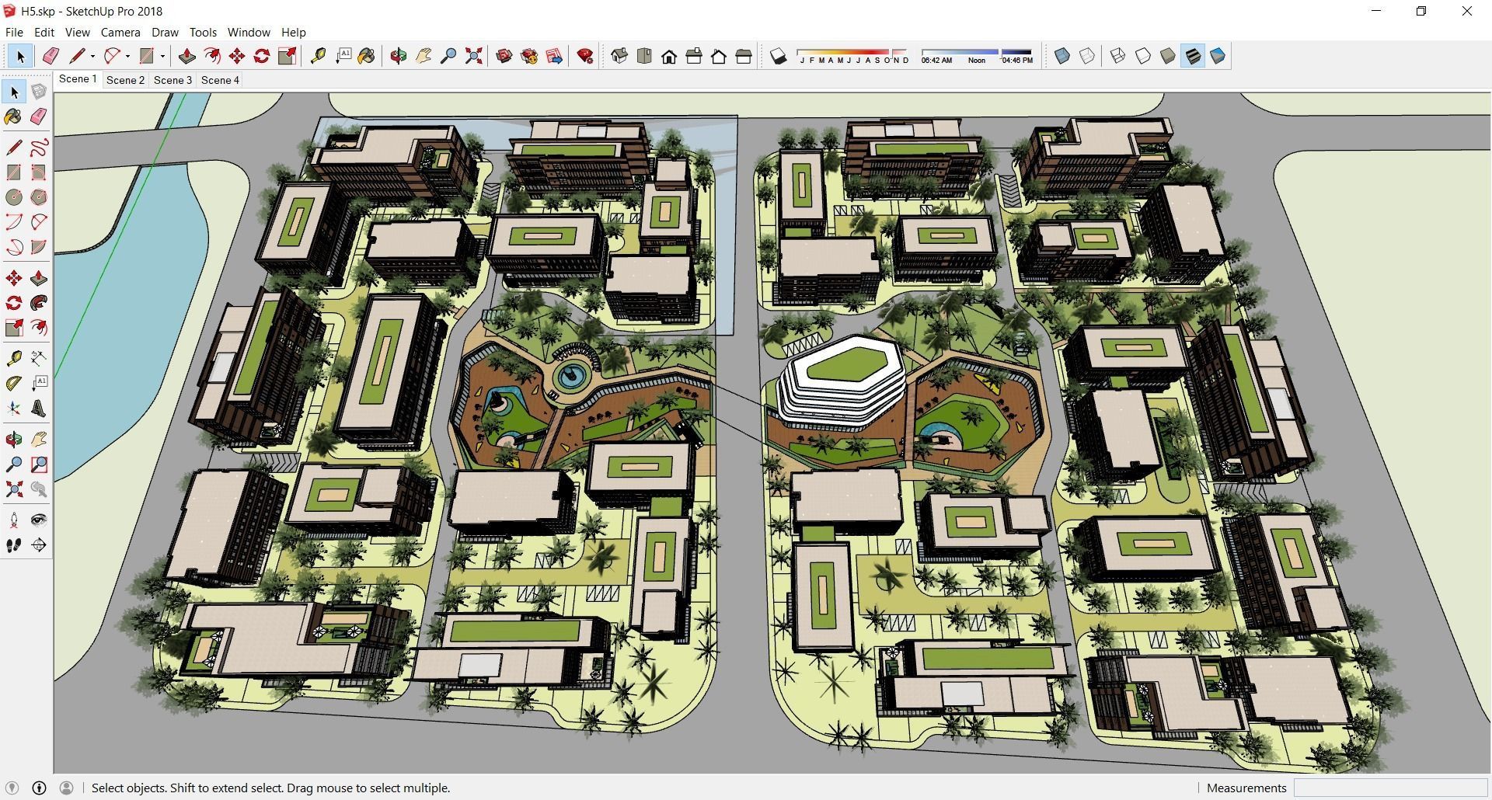Viewport: 1492px width, 800px height.
Task: Click the credits info status icon
Action: (39, 788)
